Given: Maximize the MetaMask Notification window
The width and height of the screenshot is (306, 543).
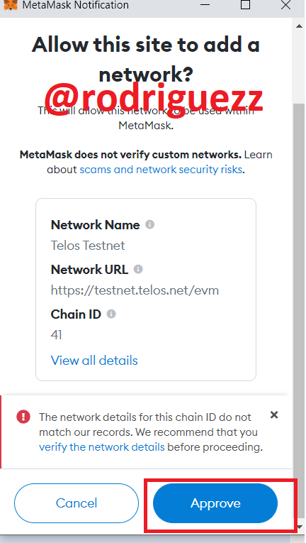Looking at the screenshot, I should (x=246, y=4).
